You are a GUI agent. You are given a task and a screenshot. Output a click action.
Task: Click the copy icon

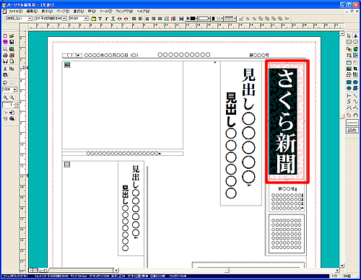[x=12, y=69]
